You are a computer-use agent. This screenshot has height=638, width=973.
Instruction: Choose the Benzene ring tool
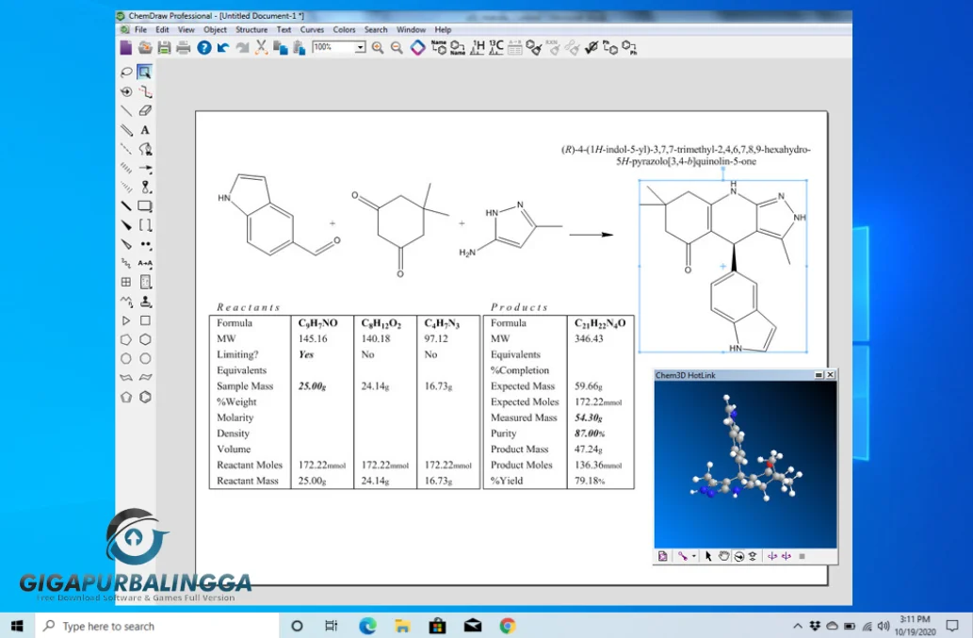(x=145, y=397)
